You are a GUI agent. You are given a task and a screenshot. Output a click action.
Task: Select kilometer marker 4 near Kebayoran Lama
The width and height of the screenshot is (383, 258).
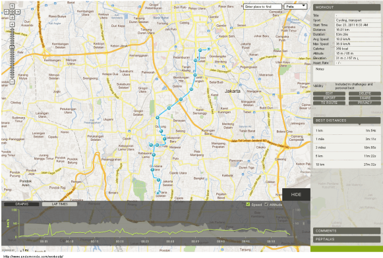[154, 155]
